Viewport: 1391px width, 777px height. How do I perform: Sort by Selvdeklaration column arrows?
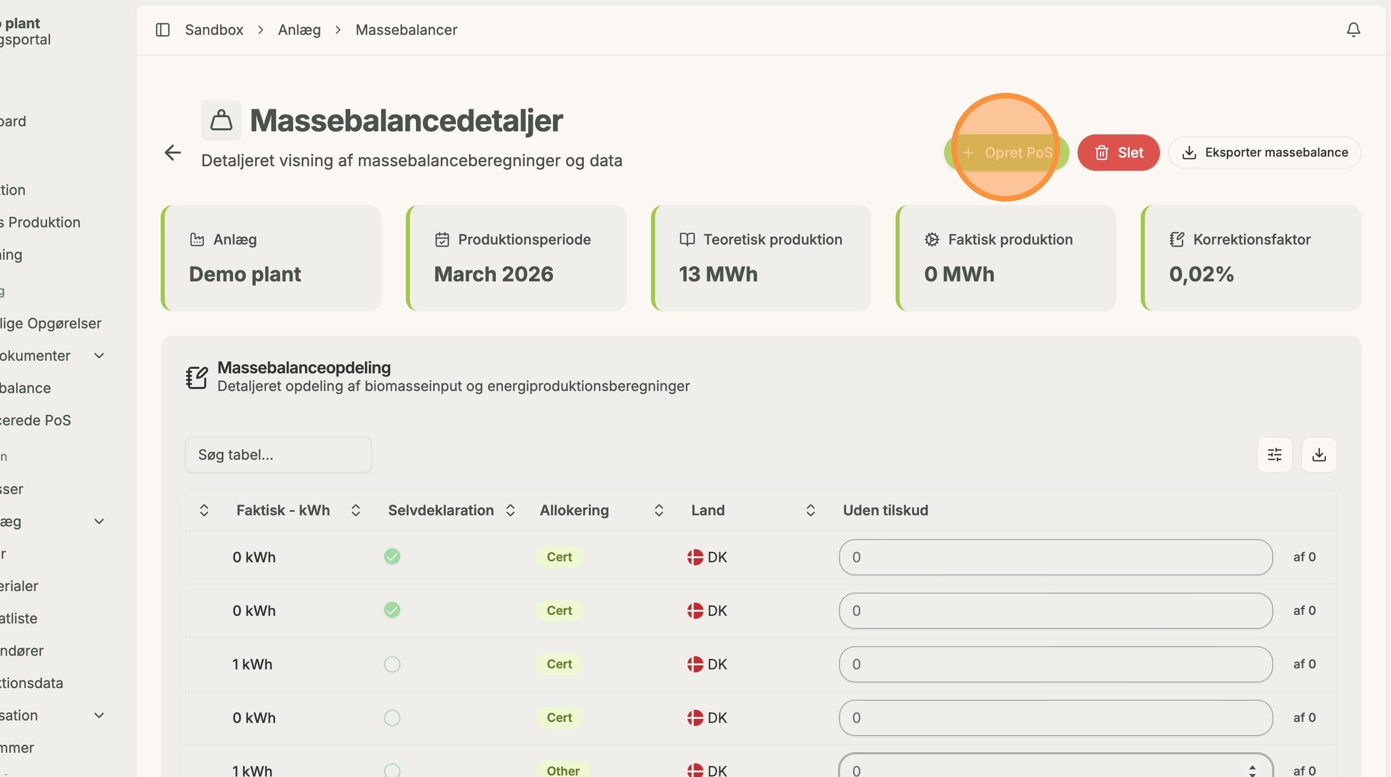pos(511,510)
